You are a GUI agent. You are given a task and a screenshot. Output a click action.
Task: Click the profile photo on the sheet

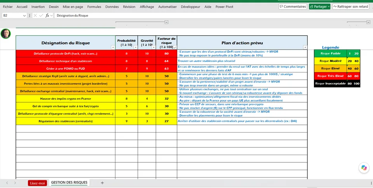click(6, 34)
